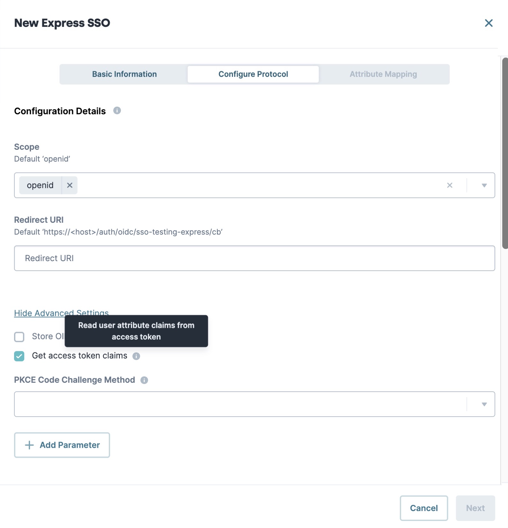Click the plus icon on Add Parameter
The width and height of the screenshot is (508, 528).
pos(29,445)
